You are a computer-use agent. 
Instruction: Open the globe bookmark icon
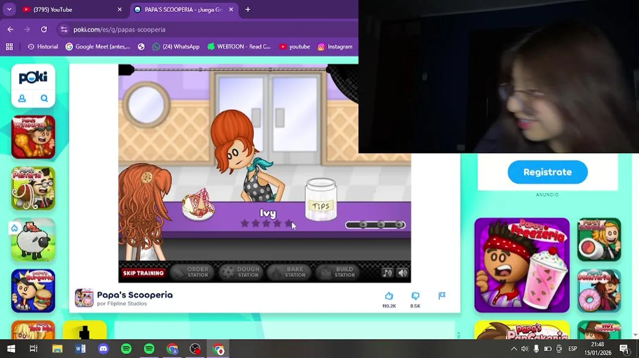tap(141, 47)
